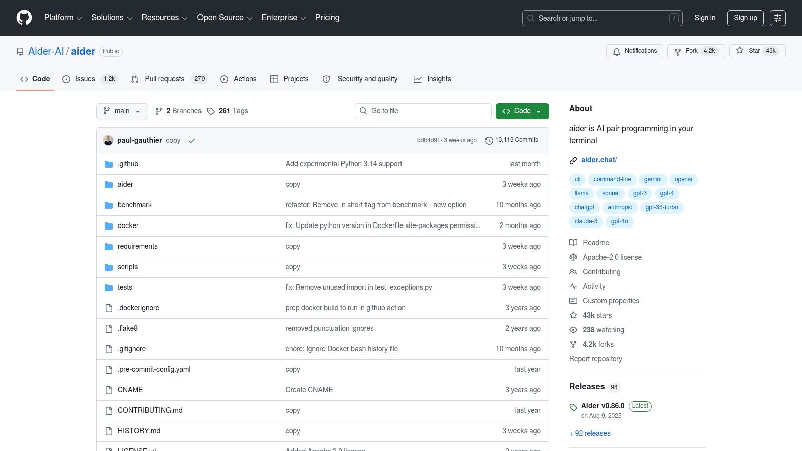
Task: Open the .pre-commit-config.yaml file
Action: [154, 370]
